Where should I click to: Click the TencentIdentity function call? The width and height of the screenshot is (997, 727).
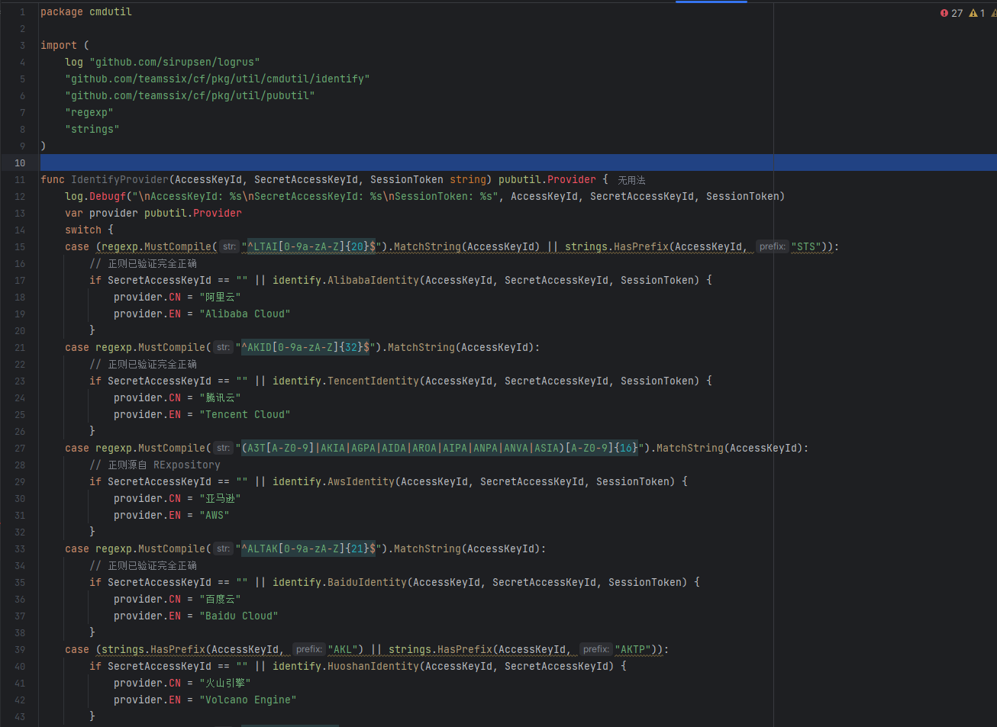click(x=373, y=381)
